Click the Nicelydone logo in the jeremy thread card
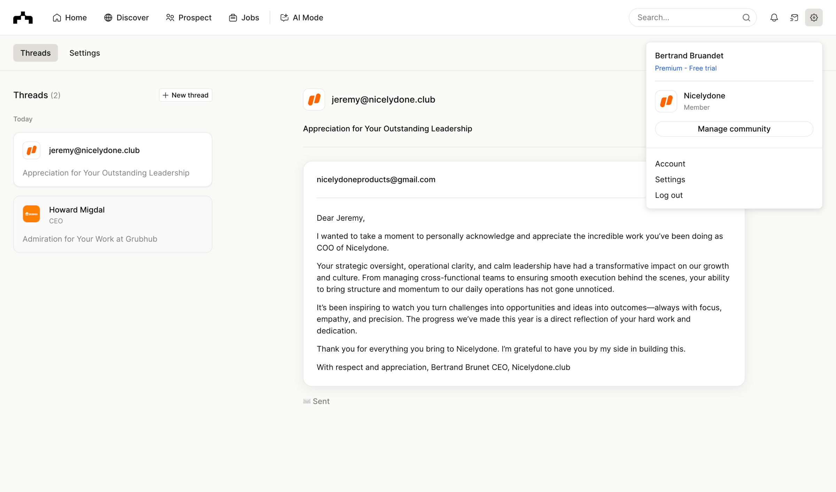This screenshot has width=836, height=492. coord(31,151)
